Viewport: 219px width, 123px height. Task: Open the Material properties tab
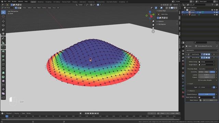coord(183,92)
